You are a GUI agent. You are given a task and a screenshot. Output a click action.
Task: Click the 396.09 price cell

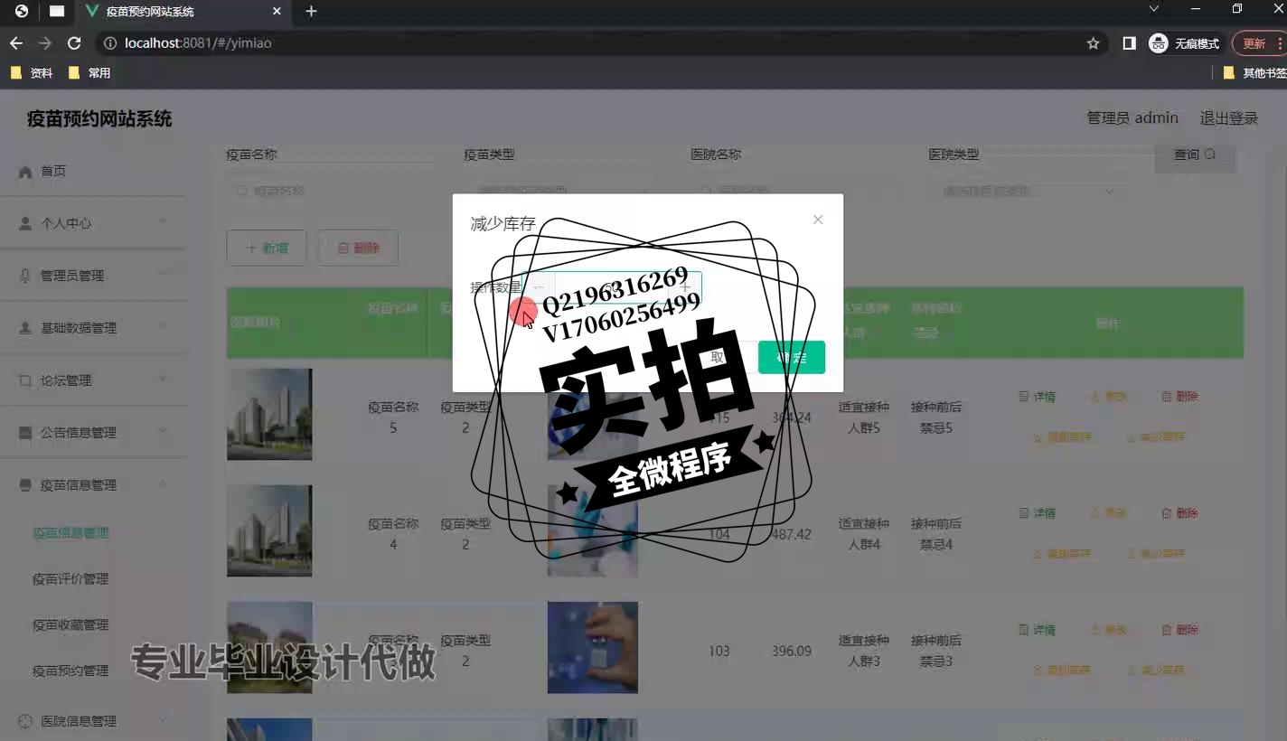pyautogui.click(x=792, y=651)
